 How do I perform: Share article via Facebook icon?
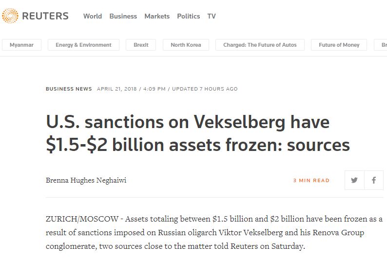[x=374, y=180]
